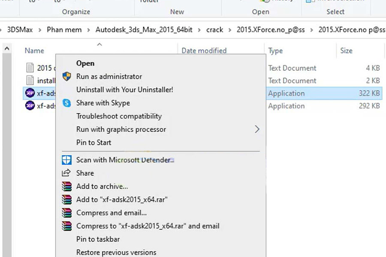The width and height of the screenshot is (386, 257).
Task: Open breadcrumb chevron after Phan mem
Action: click(88, 30)
